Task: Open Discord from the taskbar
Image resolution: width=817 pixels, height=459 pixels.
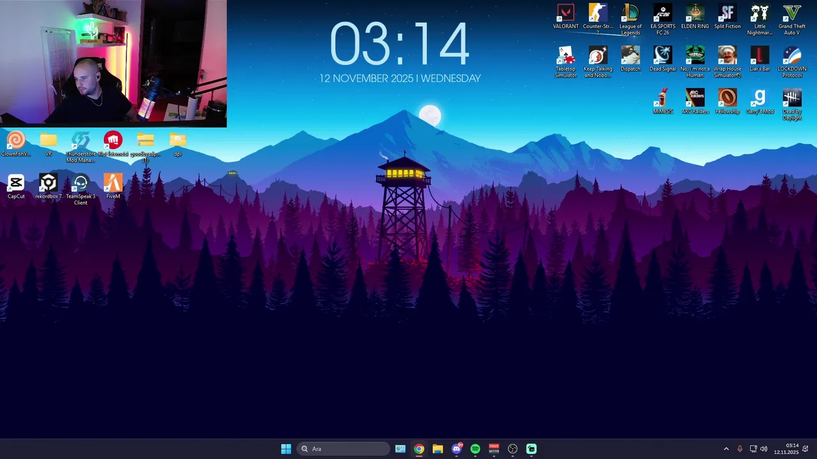Action: tap(456, 449)
